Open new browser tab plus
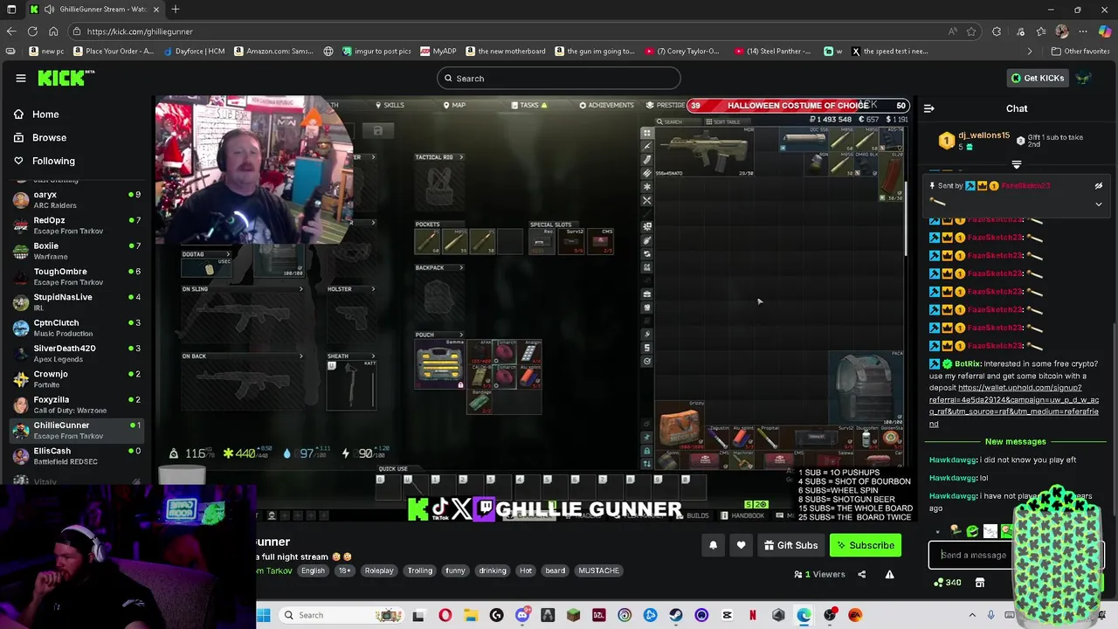This screenshot has height=629, width=1118. (x=176, y=9)
